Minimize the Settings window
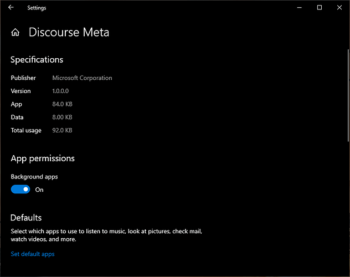Image resolution: width=350 pixels, height=277 pixels. click(300, 8)
